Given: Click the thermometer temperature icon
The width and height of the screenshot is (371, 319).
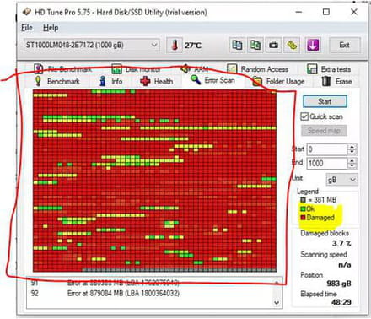Looking at the screenshot, I should [x=175, y=45].
